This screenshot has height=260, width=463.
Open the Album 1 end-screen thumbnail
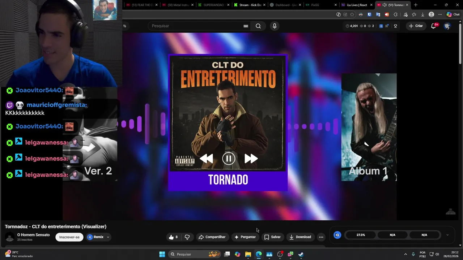pos(369,127)
